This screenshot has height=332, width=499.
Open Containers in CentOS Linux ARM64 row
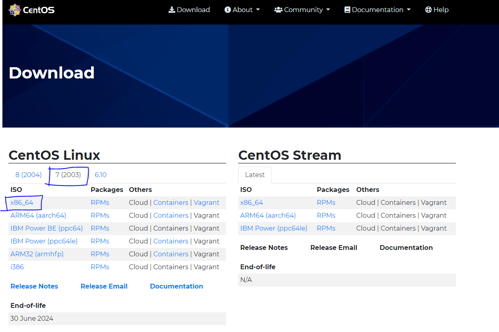pyautogui.click(x=171, y=215)
